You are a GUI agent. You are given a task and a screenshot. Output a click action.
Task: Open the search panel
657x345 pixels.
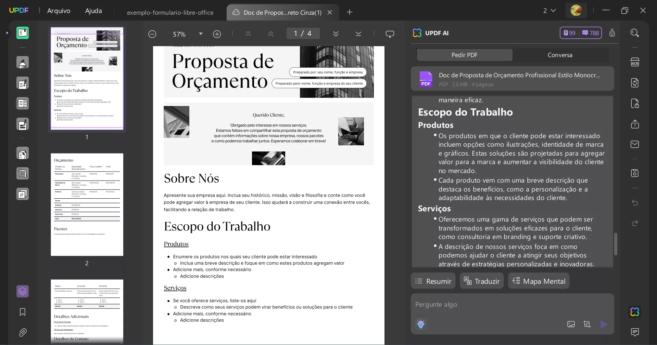[635, 33]
